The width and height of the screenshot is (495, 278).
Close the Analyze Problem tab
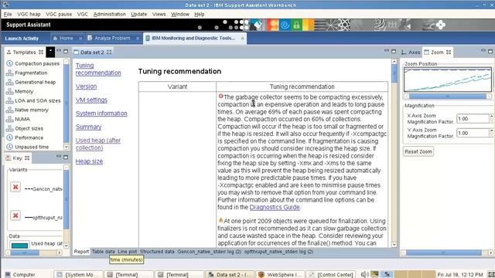[x=138, y=38]
